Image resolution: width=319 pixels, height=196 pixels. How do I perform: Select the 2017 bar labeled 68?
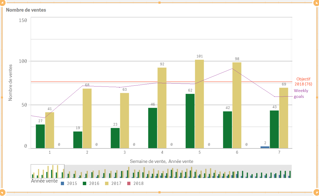[87, 118]
